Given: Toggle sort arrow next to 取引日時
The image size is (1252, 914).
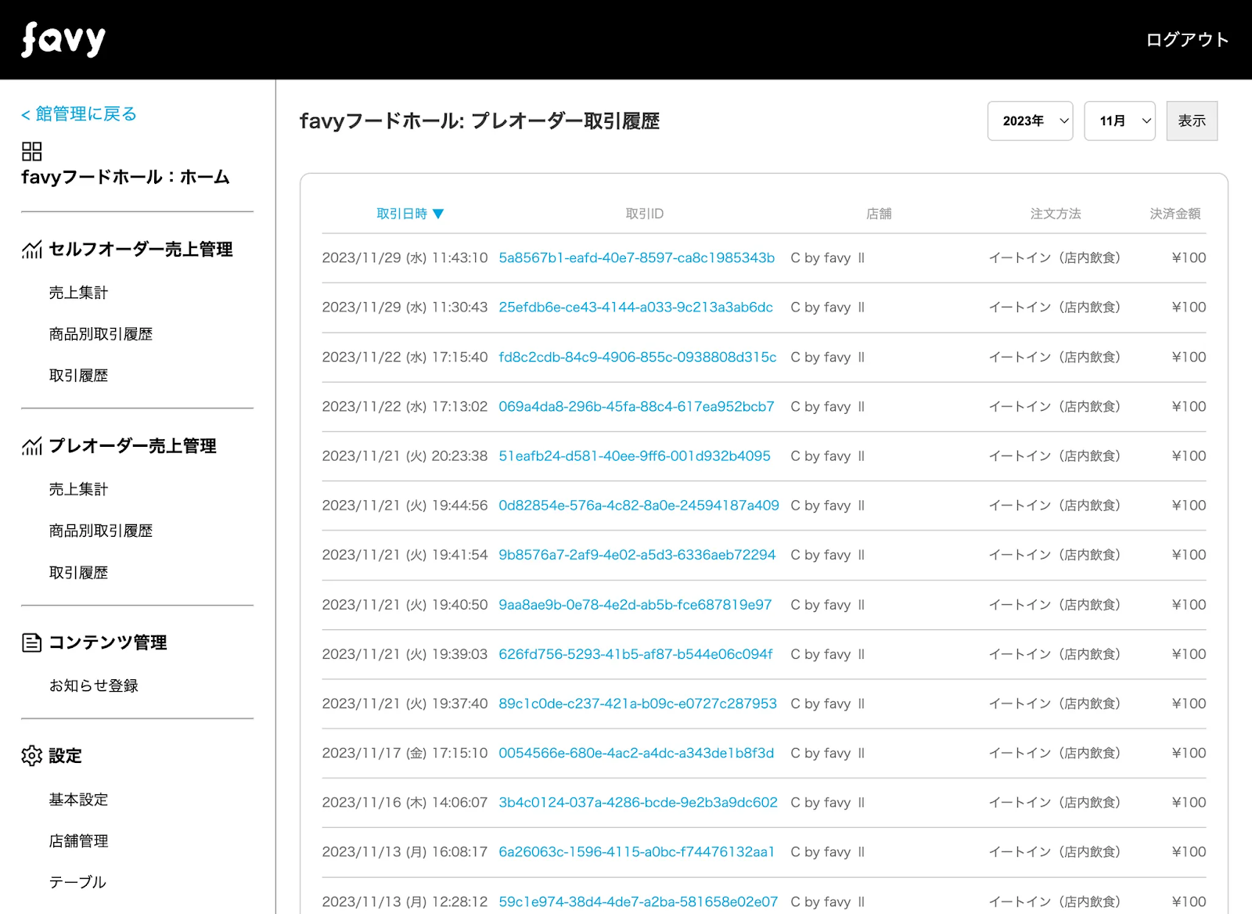Looking at the screenshot, I should [438, 214].
